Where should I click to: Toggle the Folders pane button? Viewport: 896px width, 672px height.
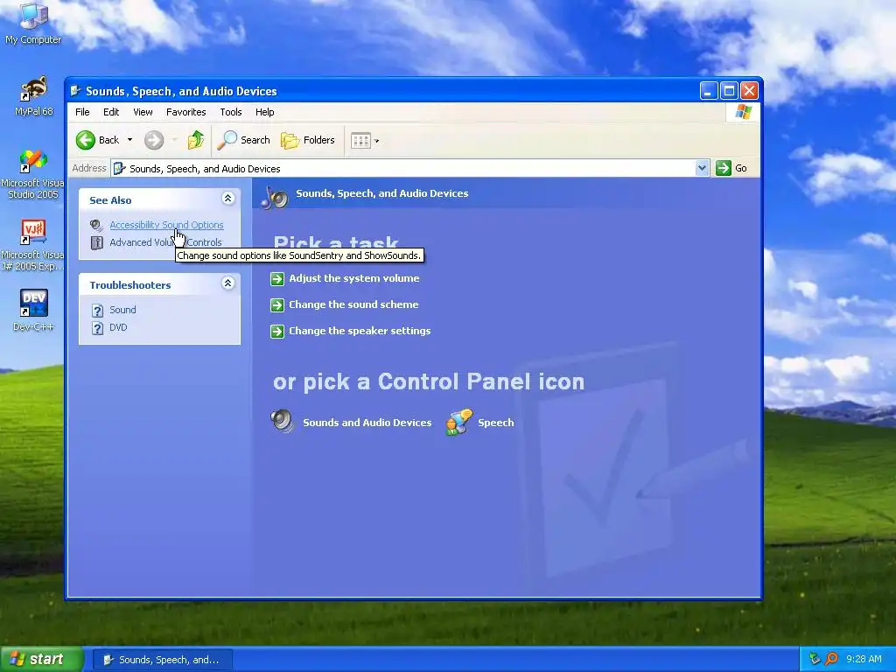[307, 140]
